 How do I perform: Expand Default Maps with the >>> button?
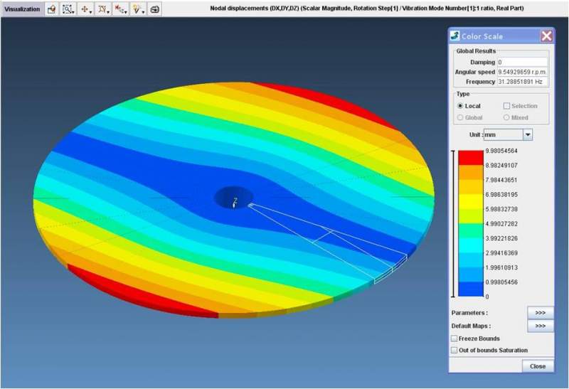point(541,326)
